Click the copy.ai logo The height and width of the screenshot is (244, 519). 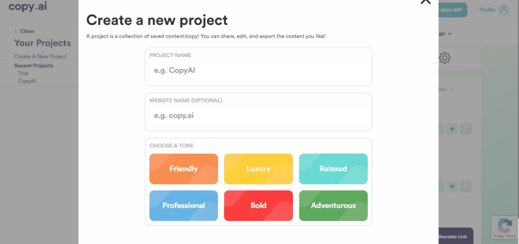(27, 7)
